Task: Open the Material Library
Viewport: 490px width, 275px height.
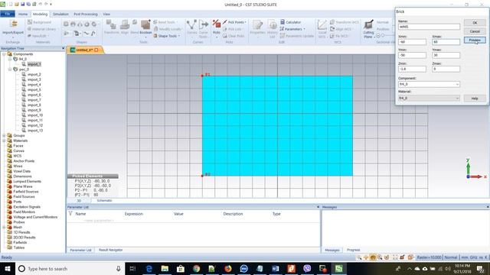Action: 42,29
